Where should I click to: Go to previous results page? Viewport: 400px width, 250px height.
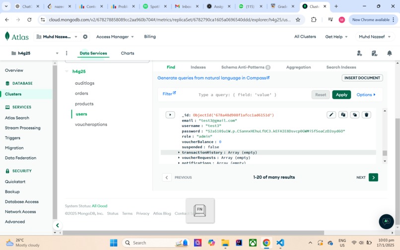[167, 177]
